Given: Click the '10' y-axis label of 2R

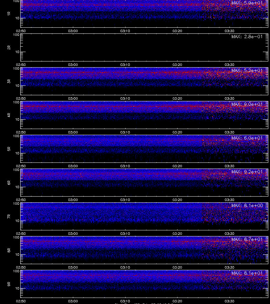Looking at the screenshot, I should coord(17,52).
